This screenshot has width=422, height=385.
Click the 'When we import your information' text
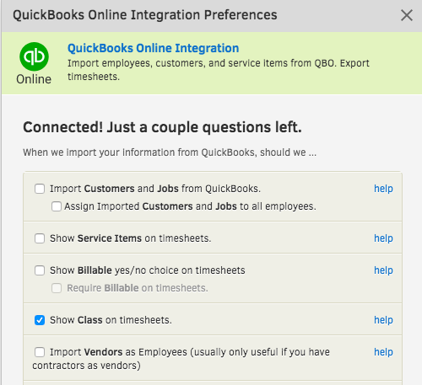point(170,152)
